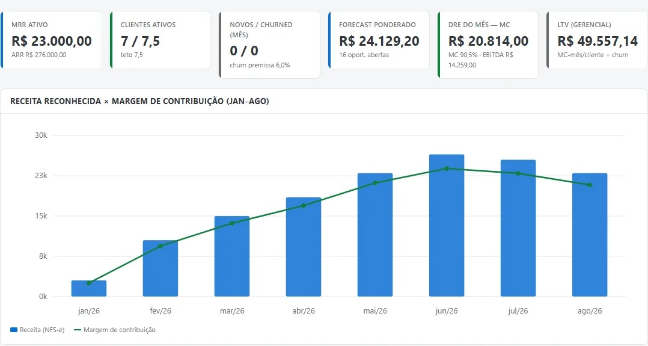Click the 0 / 0 novos churned value
648x346 pixels.
click(x=244, y=51)
